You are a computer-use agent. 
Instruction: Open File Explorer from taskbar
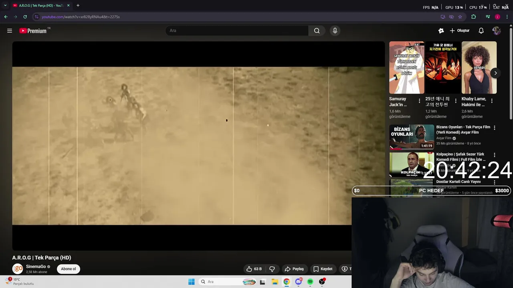coord(275,282)
